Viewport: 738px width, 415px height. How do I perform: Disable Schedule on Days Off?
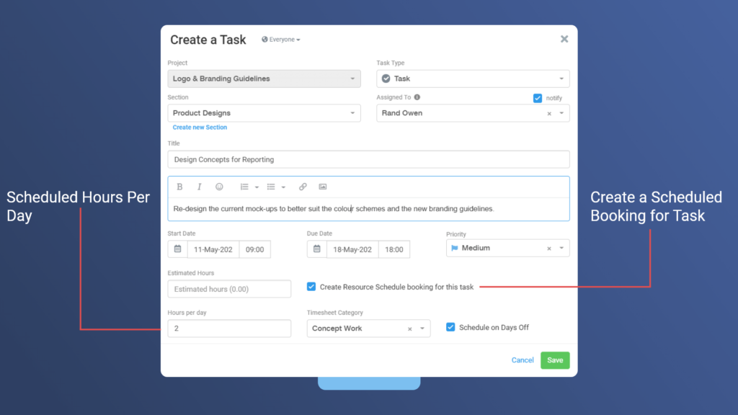pyautogui.click(x=450, y=327)
